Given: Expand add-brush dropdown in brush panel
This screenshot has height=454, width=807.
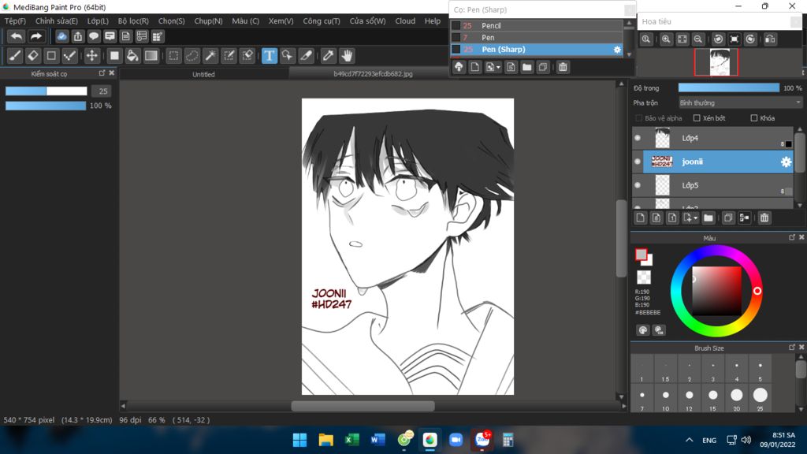Looking at the screenshot, I should click(498, 68).
